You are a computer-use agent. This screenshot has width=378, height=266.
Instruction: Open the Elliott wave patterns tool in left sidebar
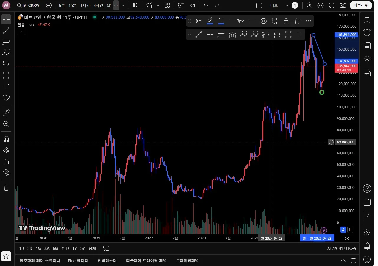6,53
